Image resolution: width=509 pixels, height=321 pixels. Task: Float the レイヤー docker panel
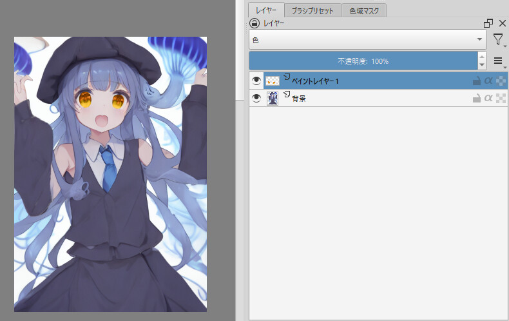coord(488,23)
